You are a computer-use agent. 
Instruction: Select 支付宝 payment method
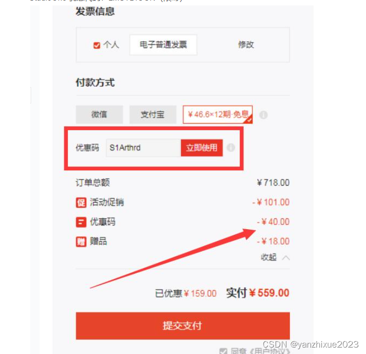(153, 114)
